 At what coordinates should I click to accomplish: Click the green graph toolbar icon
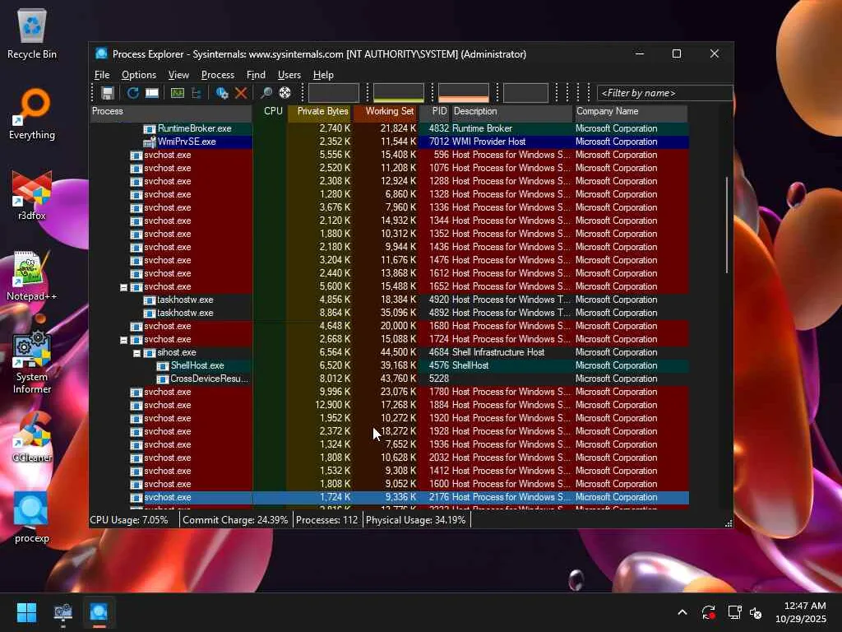click(x=178, y=93)
